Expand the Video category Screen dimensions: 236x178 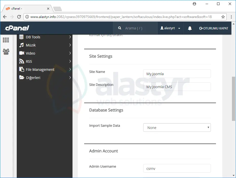pyautogui.click(x=70, y=53)
